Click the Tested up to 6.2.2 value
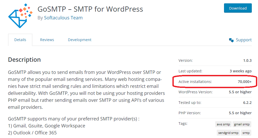Viewport: 258px width, 138px height. [247, 103]
